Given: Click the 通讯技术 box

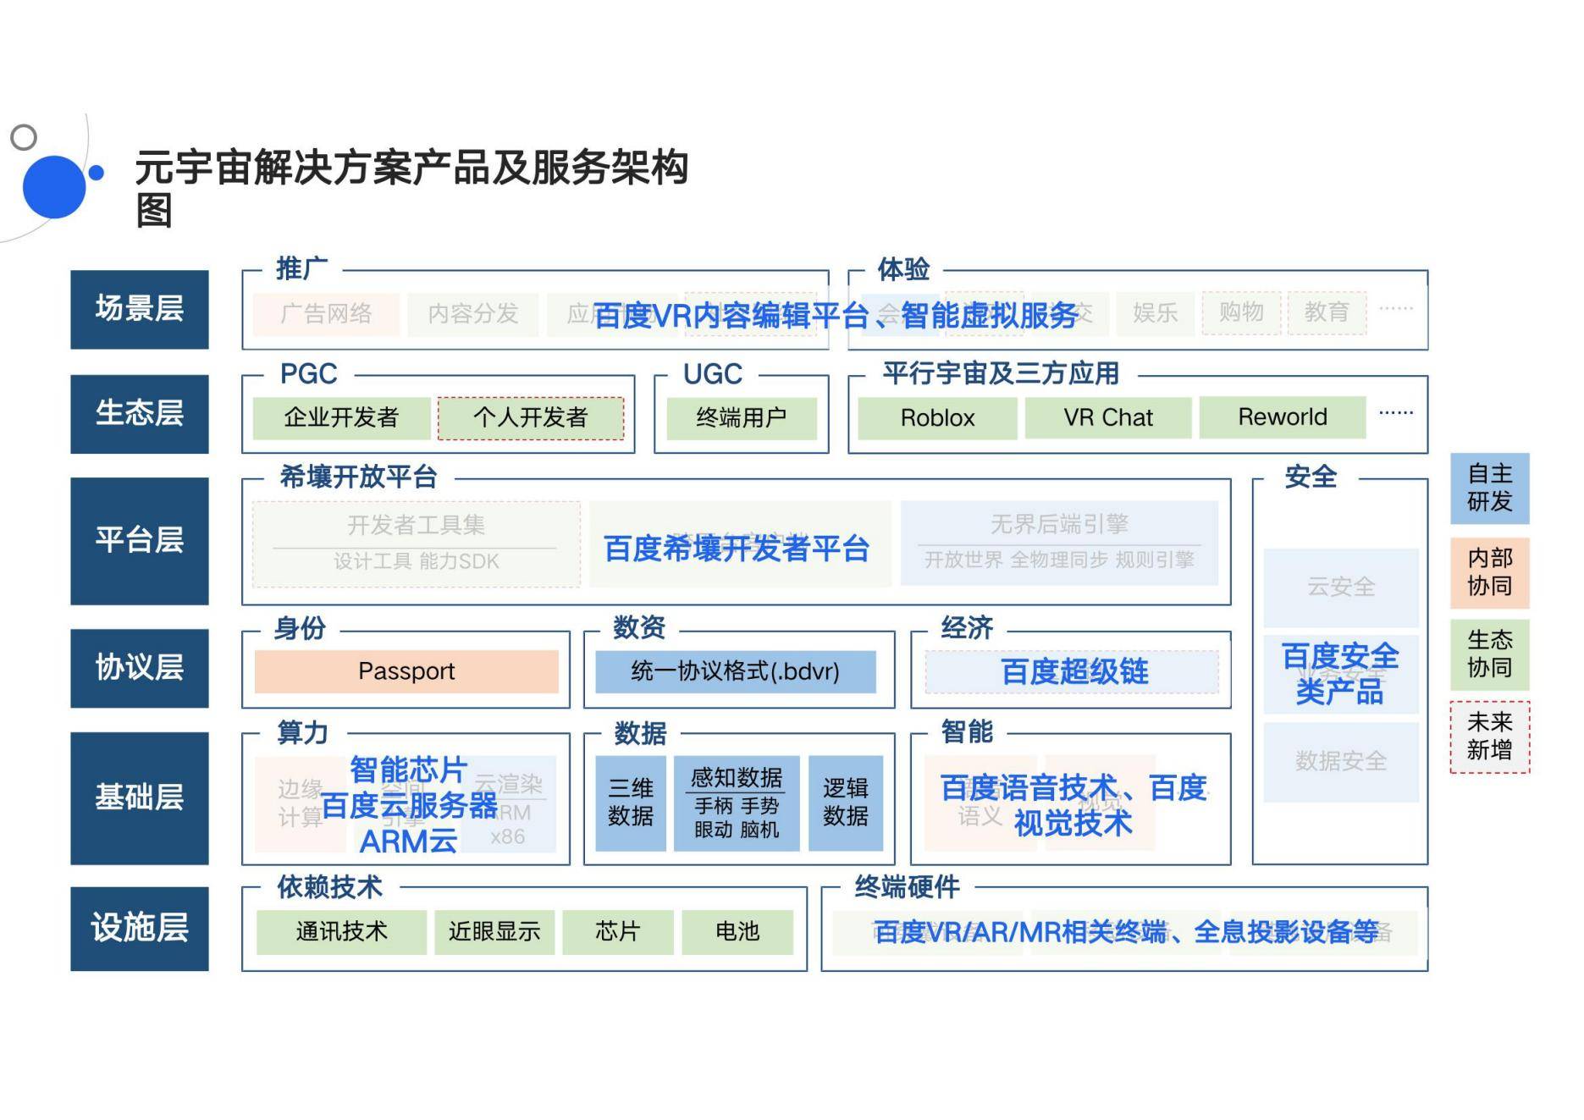Looking at the screenshot, I should pos(341,932).
